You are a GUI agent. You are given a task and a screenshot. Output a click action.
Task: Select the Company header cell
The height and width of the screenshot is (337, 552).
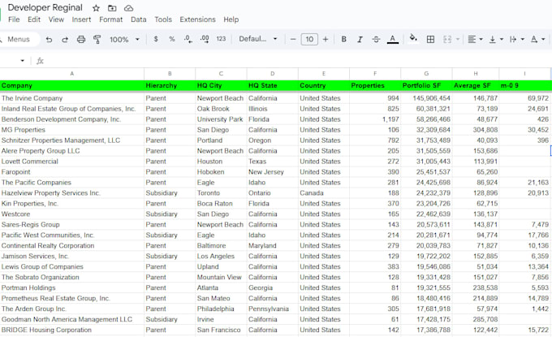coord(71,85)
